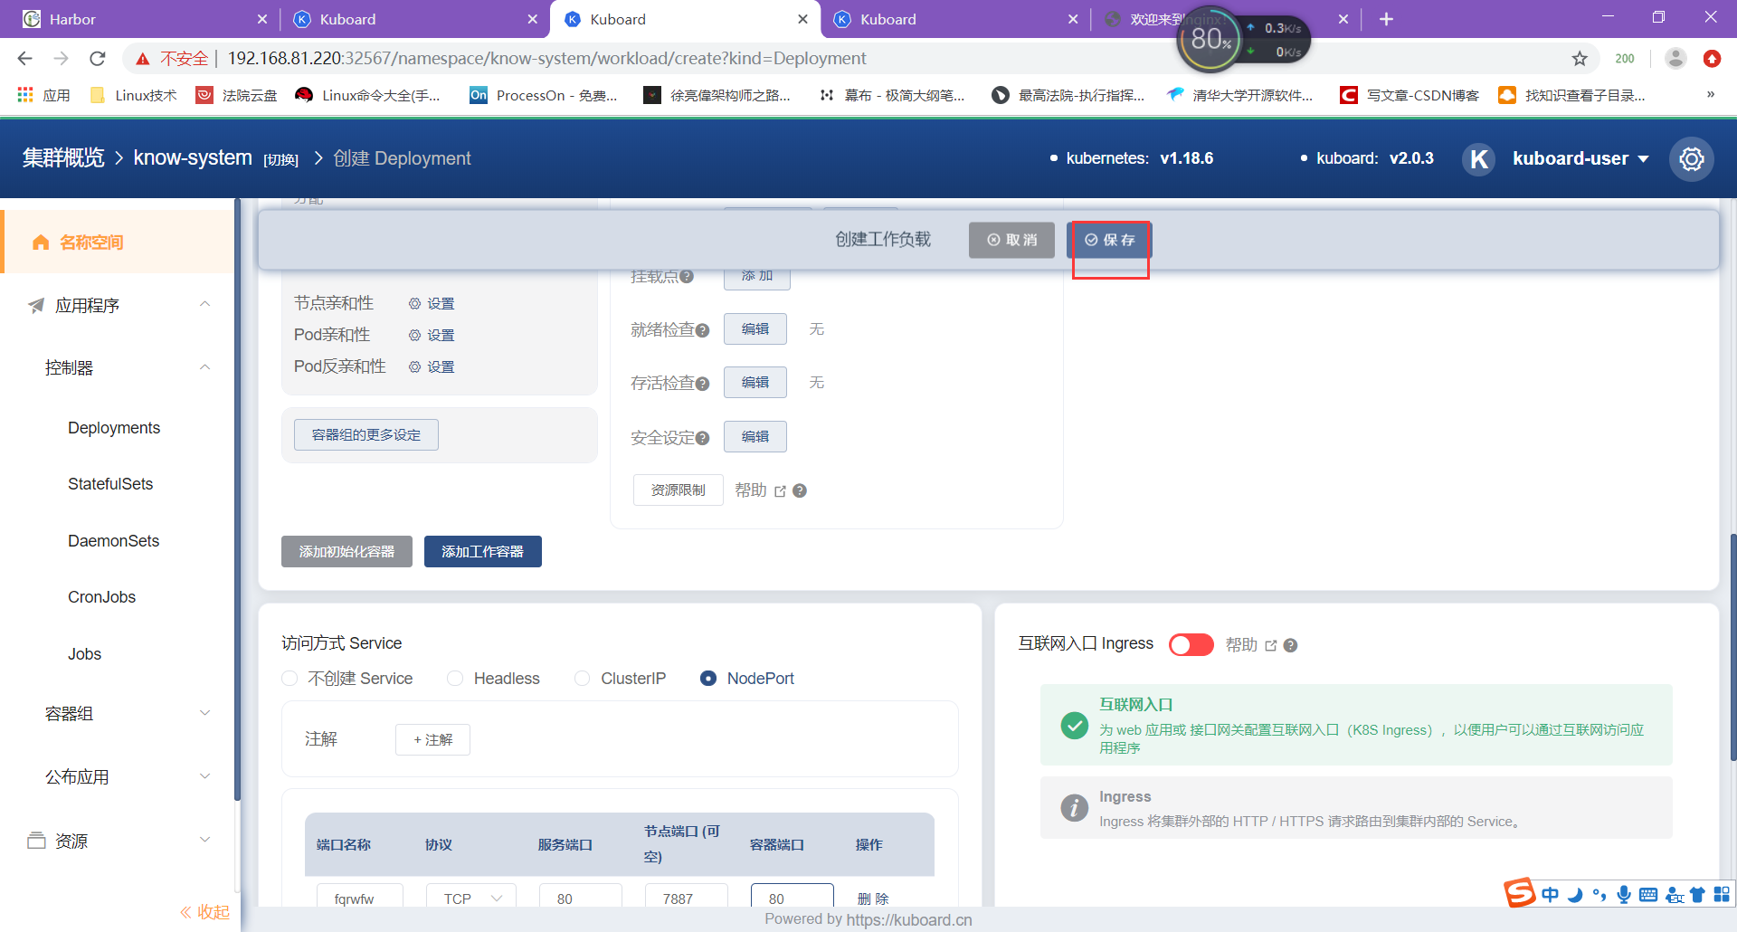The width and height of the screenshot is (1737, 932).
Task: Bookmark this page with the star icon
Action: coord(1580,59)
